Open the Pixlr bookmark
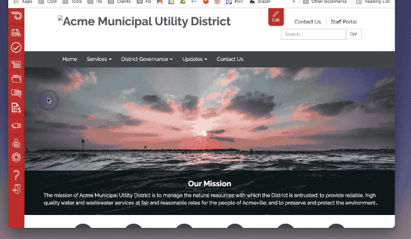The width and height of the screenshot is (411, 239). (x=235, y=2)
